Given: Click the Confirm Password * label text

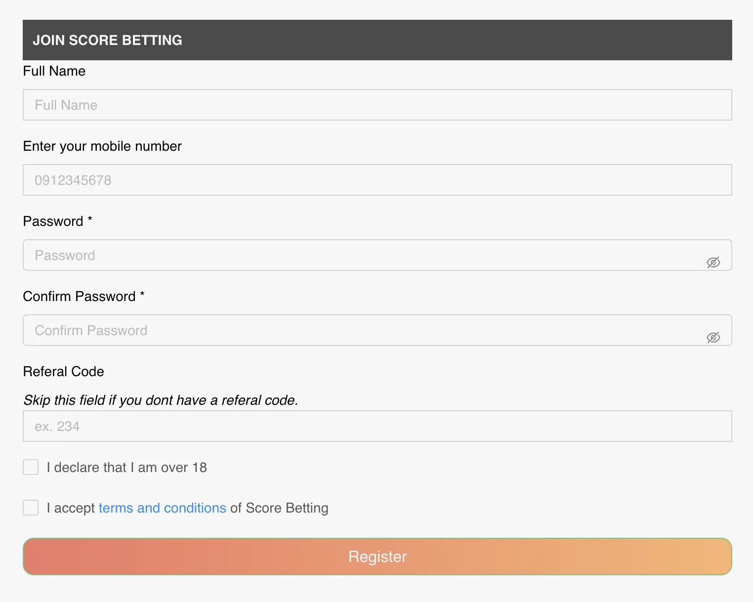Looking at the screenshot, I should tap(84, 297).
